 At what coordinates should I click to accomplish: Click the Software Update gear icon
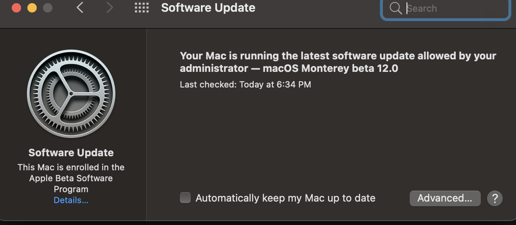(x=71, y=94)
